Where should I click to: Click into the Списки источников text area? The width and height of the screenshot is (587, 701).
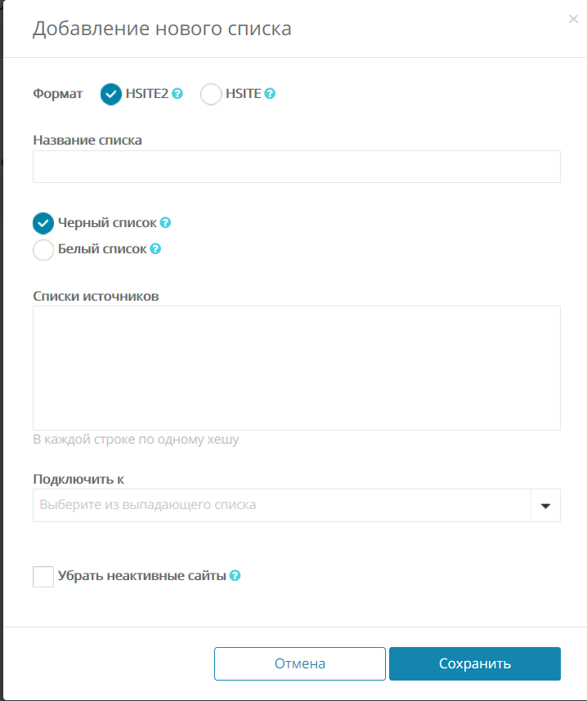[297, 368]
